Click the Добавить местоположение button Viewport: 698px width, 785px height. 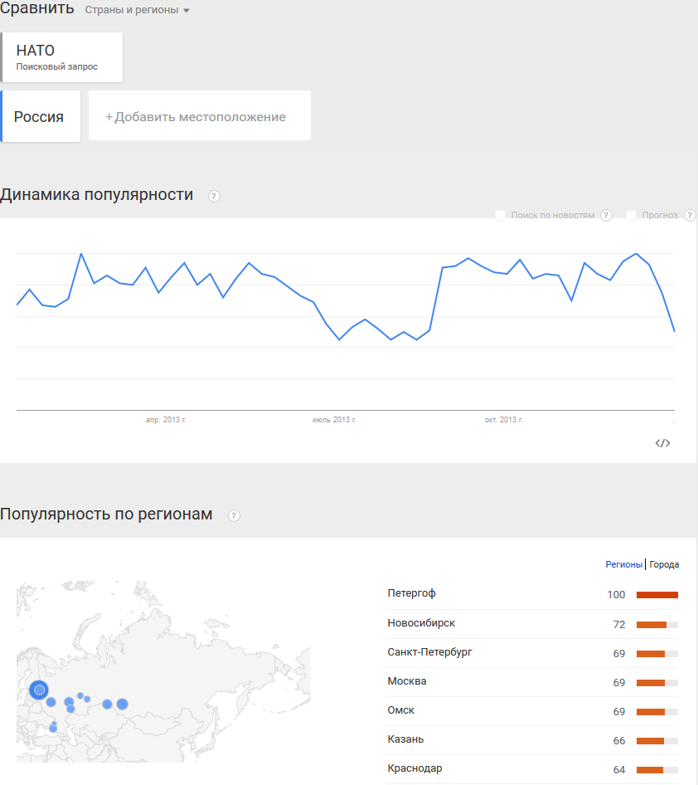click(199, 116)
